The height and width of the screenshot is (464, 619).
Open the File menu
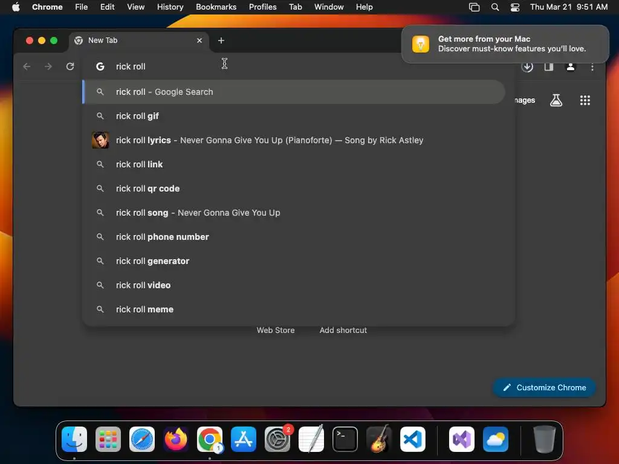tap(82, 7)
